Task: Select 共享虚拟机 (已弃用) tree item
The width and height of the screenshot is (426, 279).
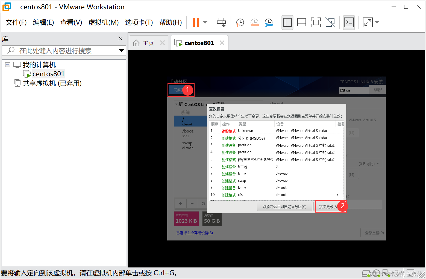Action: coord(52,83)
